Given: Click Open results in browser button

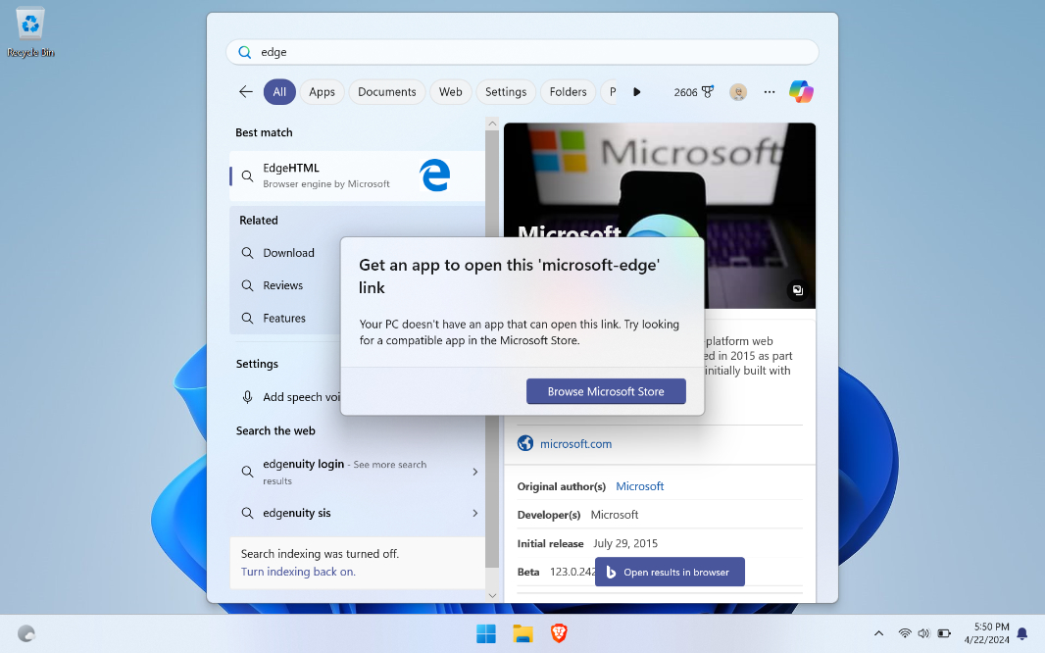Looking at the screenshot, I should (x=670, y=572).
